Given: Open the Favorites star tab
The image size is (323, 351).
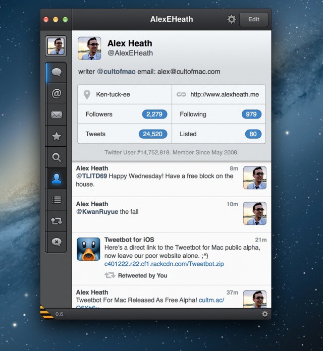Looking at the screenshot, I should point(56,136).
